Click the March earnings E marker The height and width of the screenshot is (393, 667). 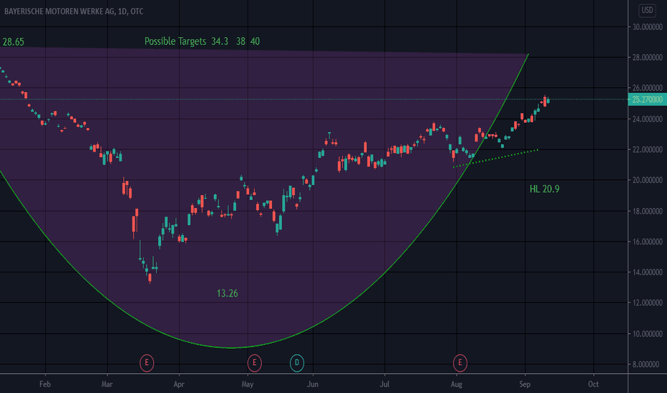coord(147,363)
